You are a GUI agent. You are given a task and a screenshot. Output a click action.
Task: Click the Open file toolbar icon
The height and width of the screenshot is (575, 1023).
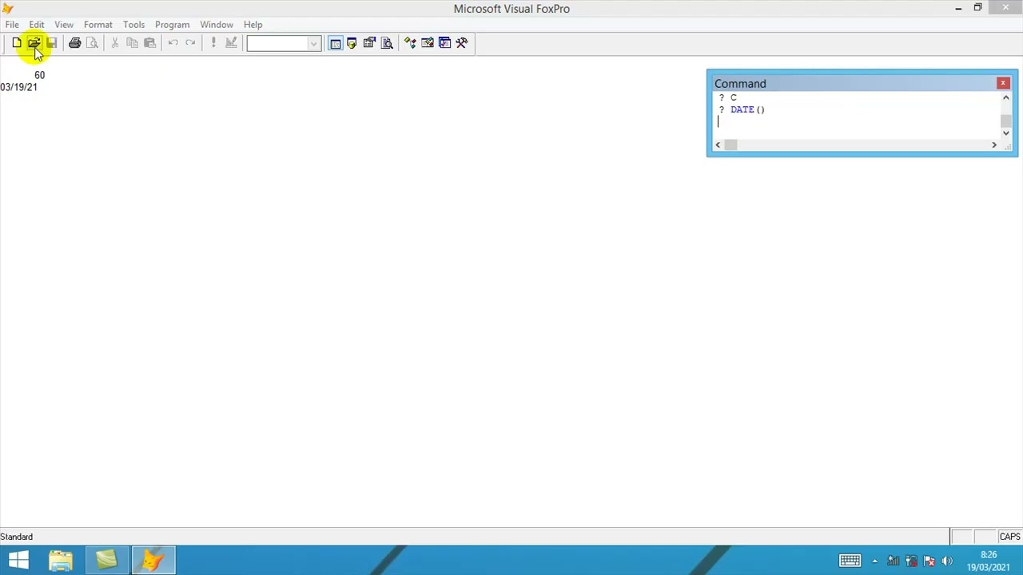tap(34, 43)
